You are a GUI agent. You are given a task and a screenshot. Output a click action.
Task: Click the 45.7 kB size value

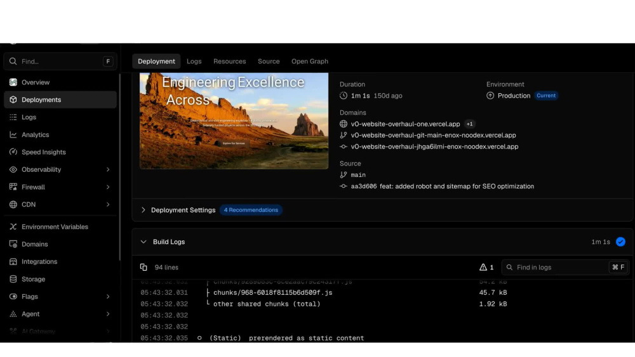pos(493,292)
